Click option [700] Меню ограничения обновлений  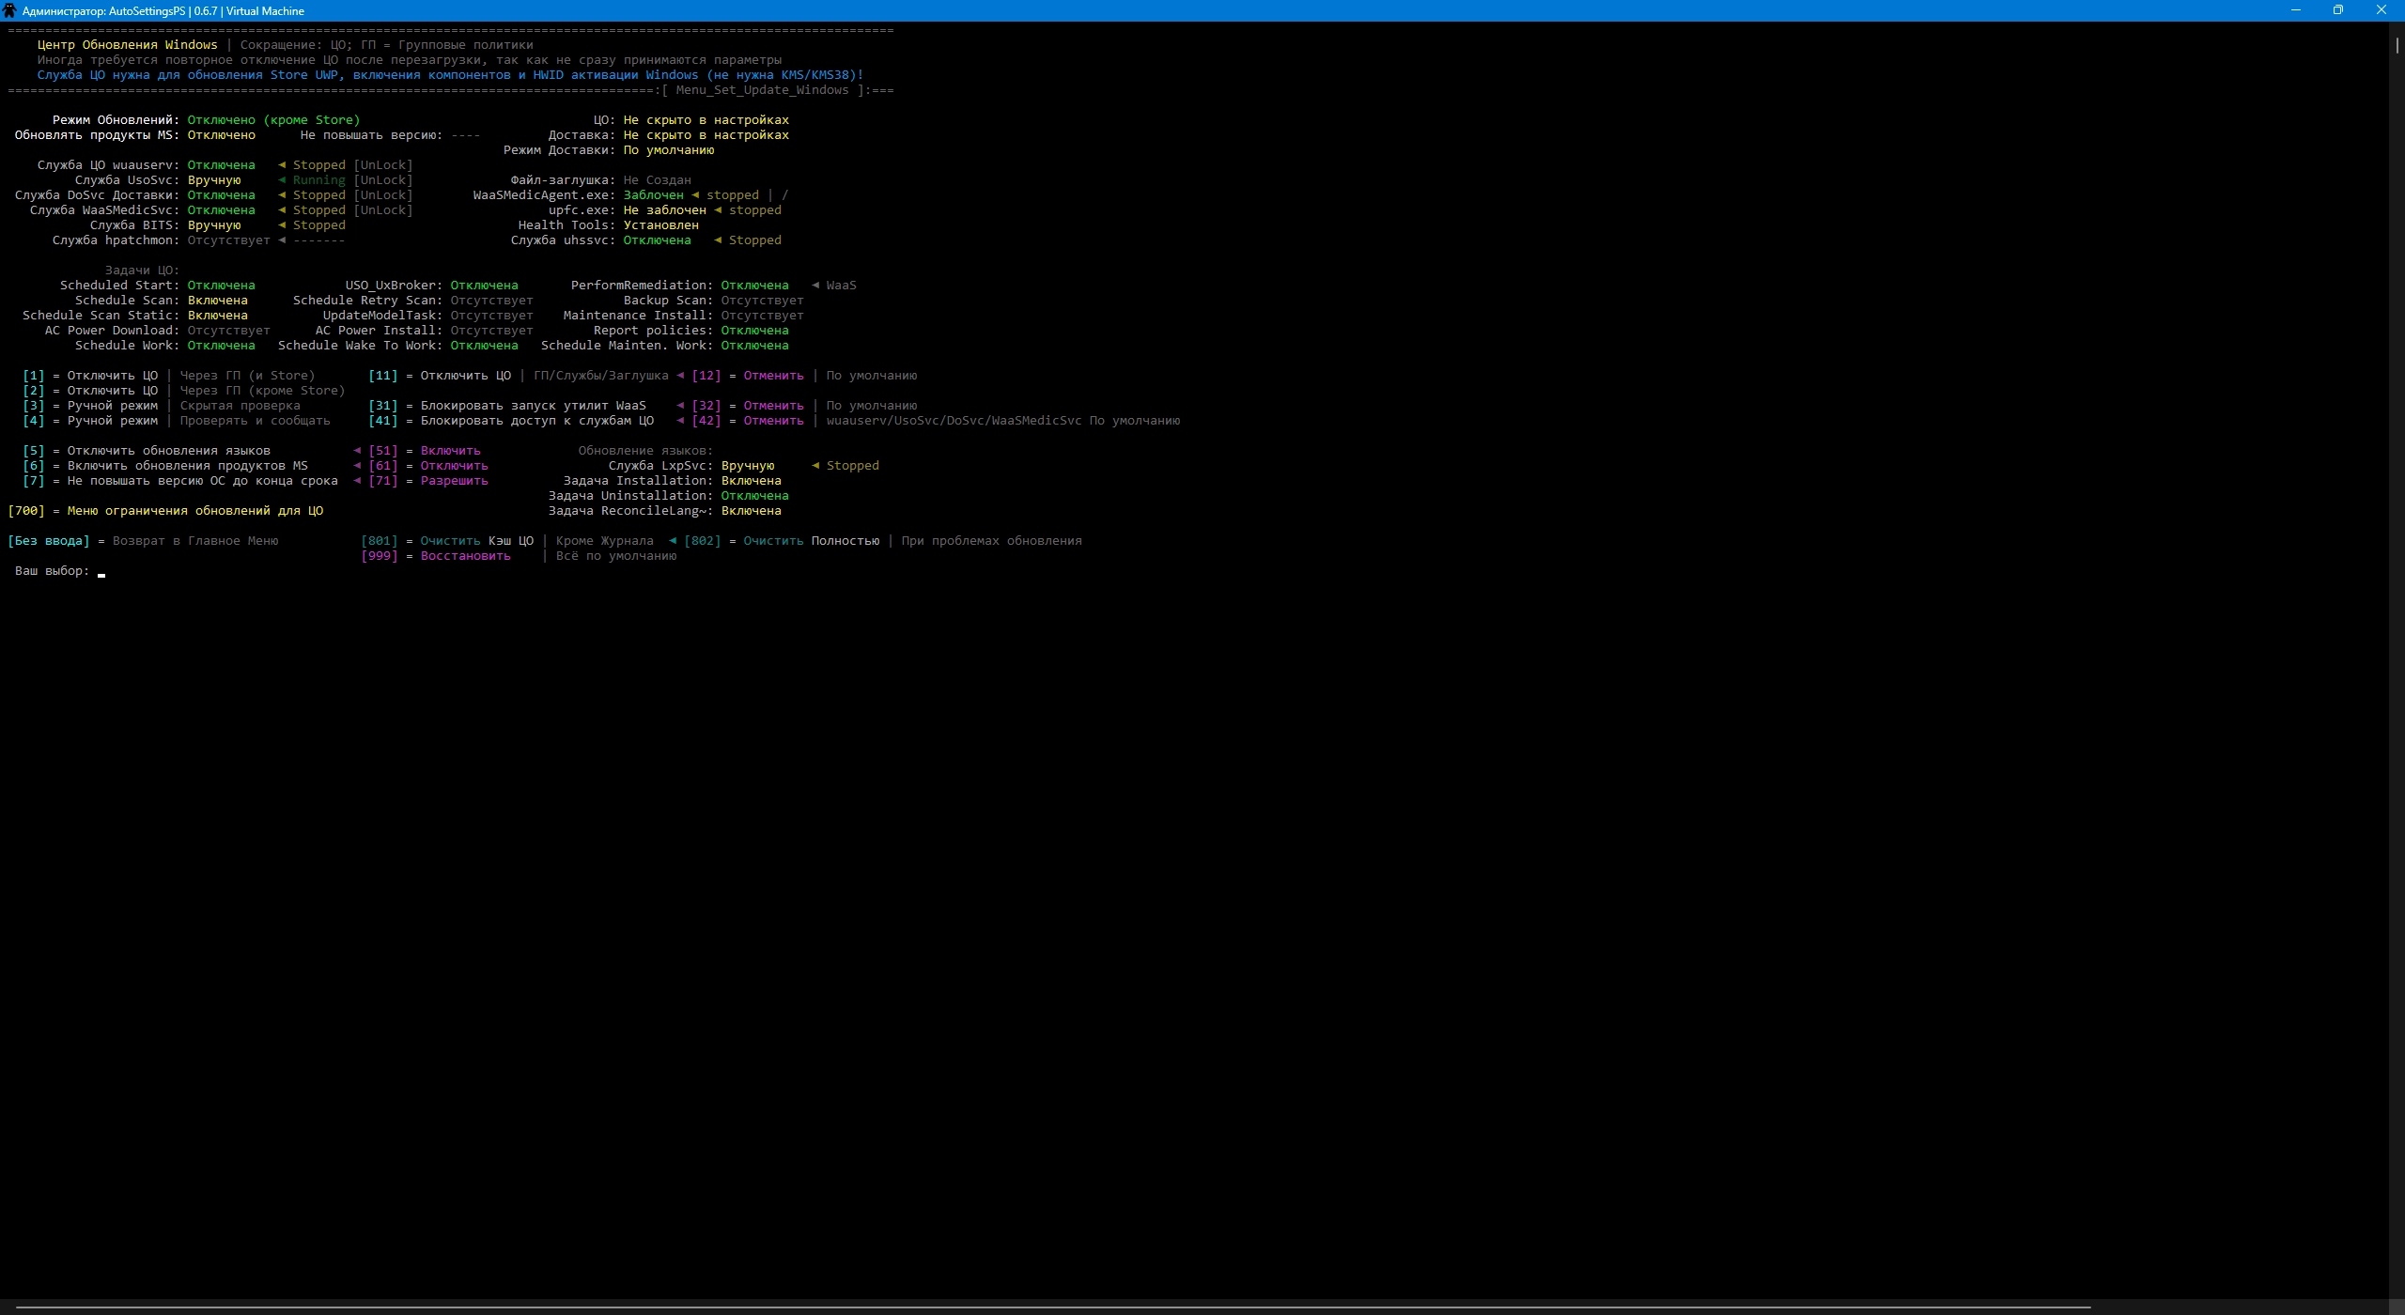[x=165, y=511]
